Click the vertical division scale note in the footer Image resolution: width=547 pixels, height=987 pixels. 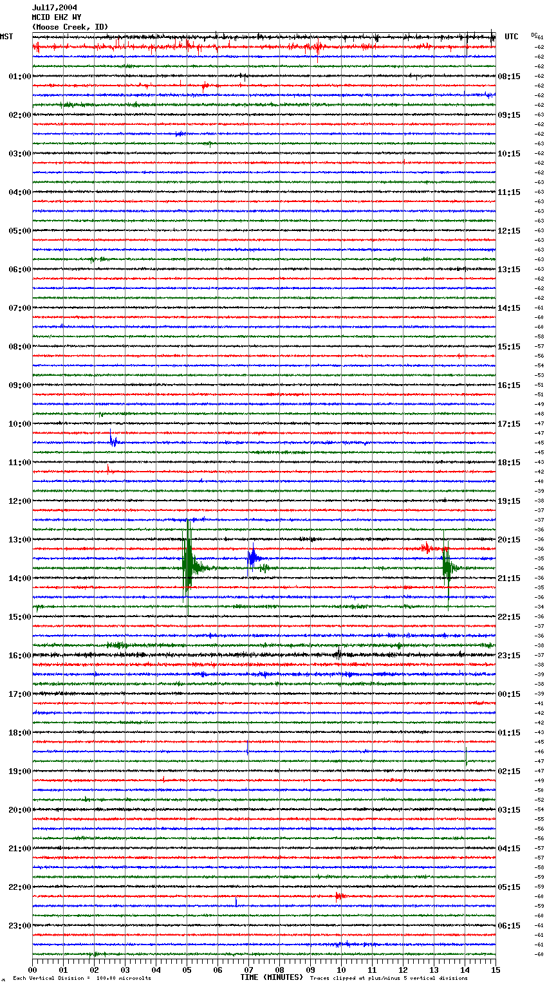(x=82, y=978)
